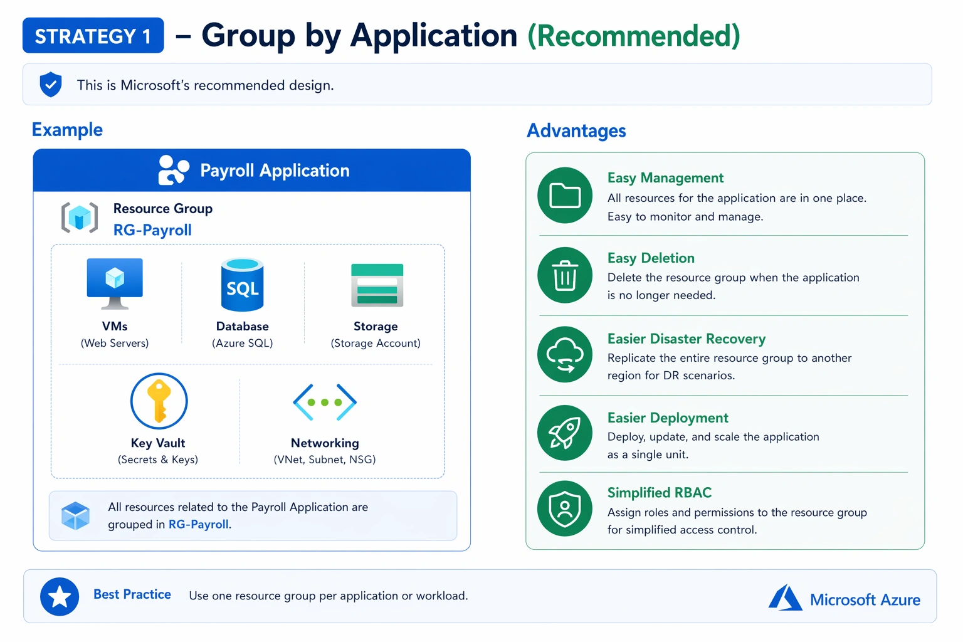The height and width of the screenshot is (642, 963).
Task: Select 'Deploy, update, and scale the application' line
Action: [x=713, y=437]
